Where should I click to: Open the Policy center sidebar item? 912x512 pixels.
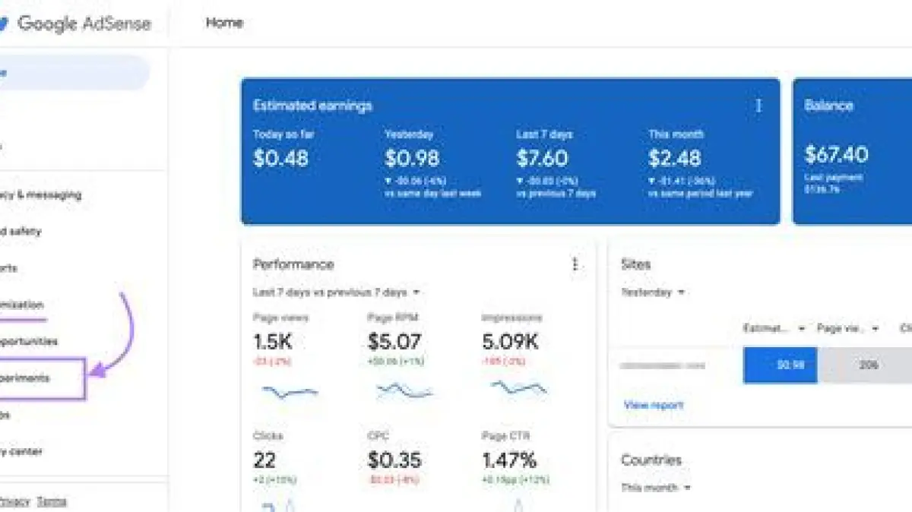(x=23, y=452)
